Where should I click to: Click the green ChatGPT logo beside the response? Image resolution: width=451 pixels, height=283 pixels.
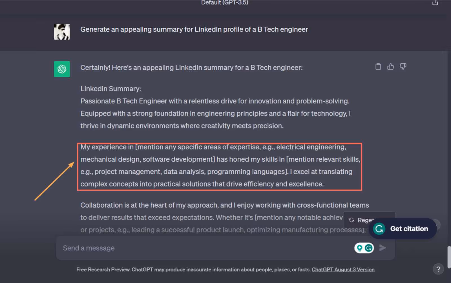62,69
